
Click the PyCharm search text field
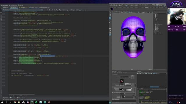(23, 10)
